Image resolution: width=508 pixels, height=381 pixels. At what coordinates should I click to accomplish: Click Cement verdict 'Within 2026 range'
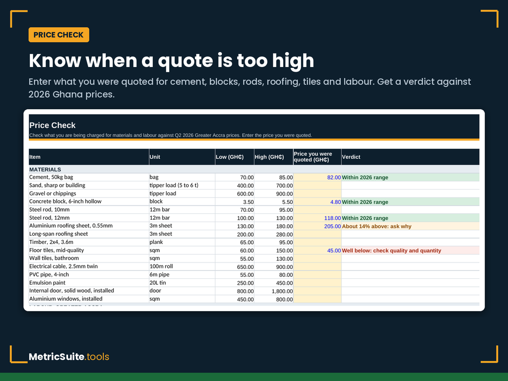click(x=410, y=177)
